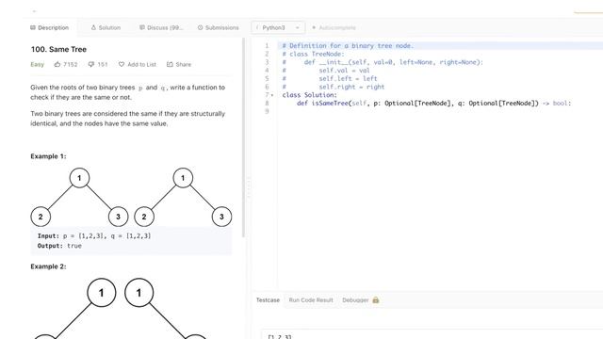Click the Solution flask icon
The width and height of the screenshot is (603, 339).
pyautogui.click(x=93, y=27)
